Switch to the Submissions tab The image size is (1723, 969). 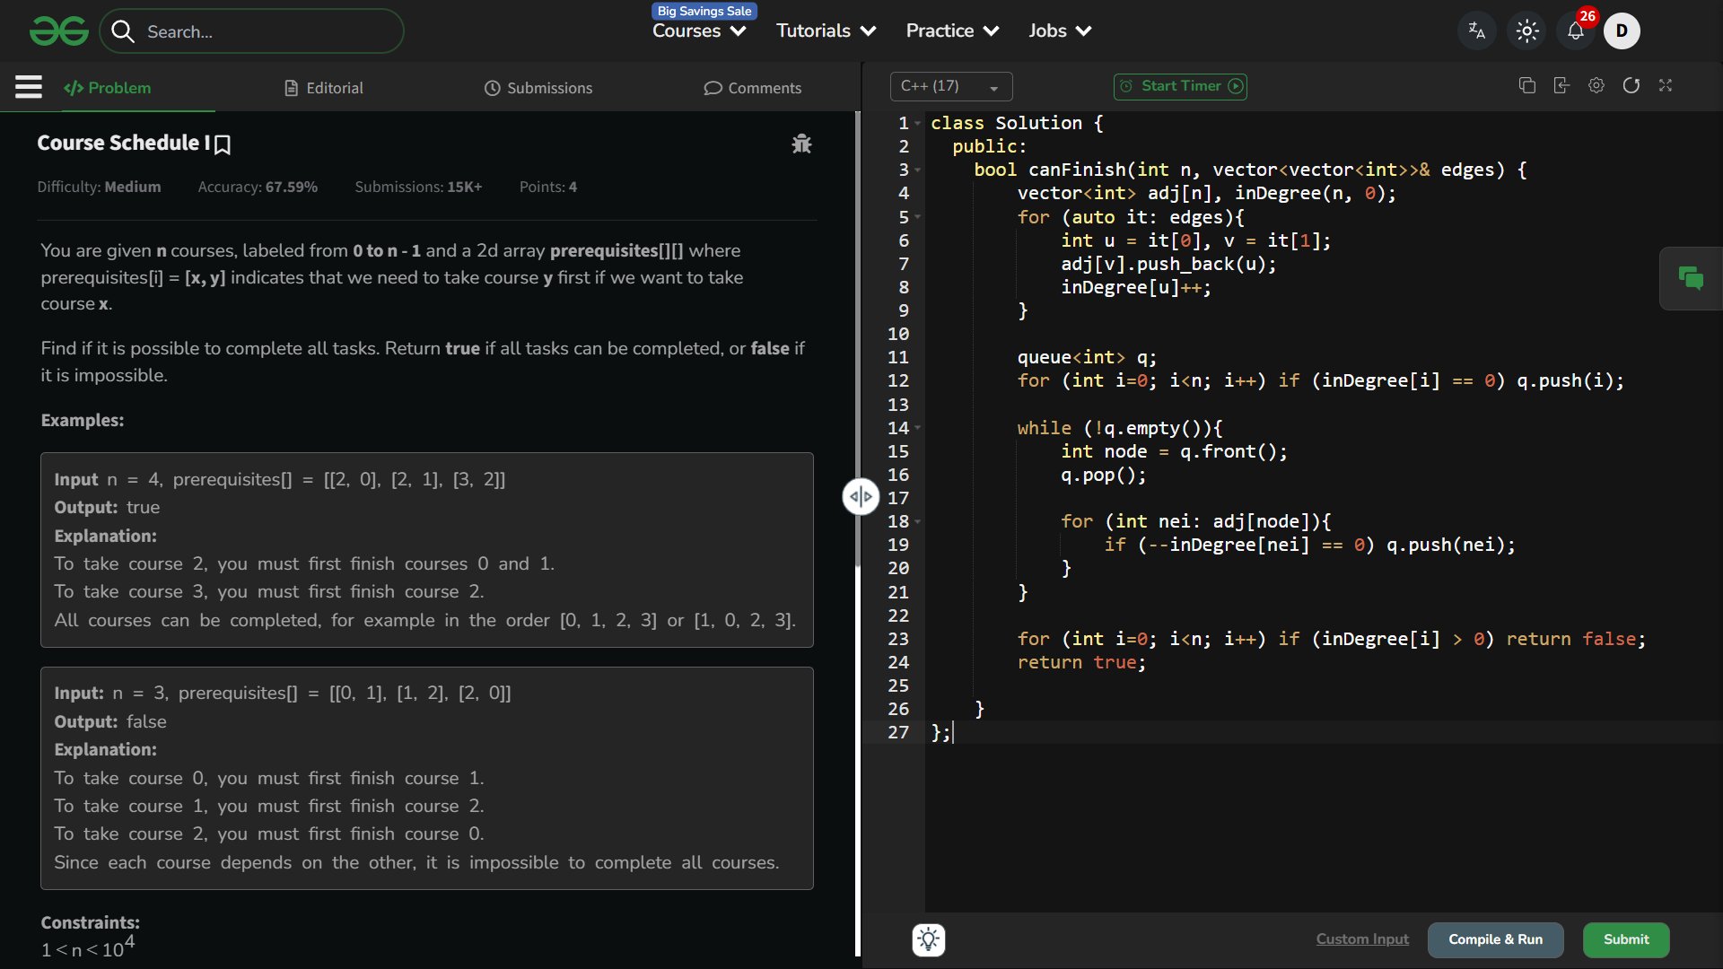pos(538,88)
